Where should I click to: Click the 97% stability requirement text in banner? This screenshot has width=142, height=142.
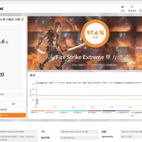coord(95,65)
